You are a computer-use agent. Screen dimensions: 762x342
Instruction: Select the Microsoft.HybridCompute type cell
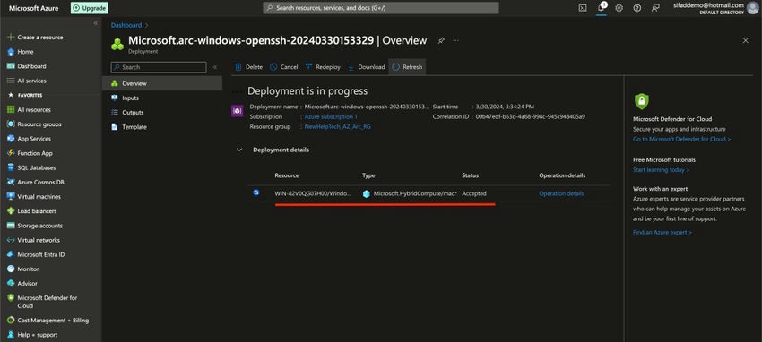pos(410,193)
